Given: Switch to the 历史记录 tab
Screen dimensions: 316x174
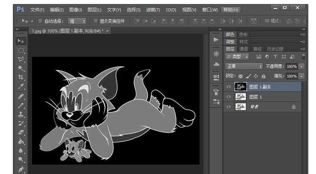Looking at the screenshot, I should (275, 49).
